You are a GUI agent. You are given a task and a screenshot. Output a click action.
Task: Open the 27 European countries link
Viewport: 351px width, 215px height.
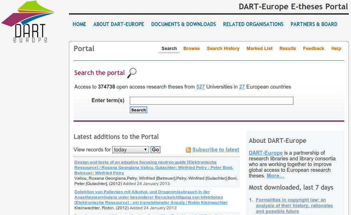[x=242, y=87]
